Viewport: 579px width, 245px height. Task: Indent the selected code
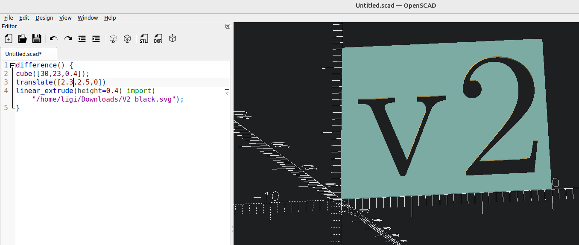click(x=96, y=39)
